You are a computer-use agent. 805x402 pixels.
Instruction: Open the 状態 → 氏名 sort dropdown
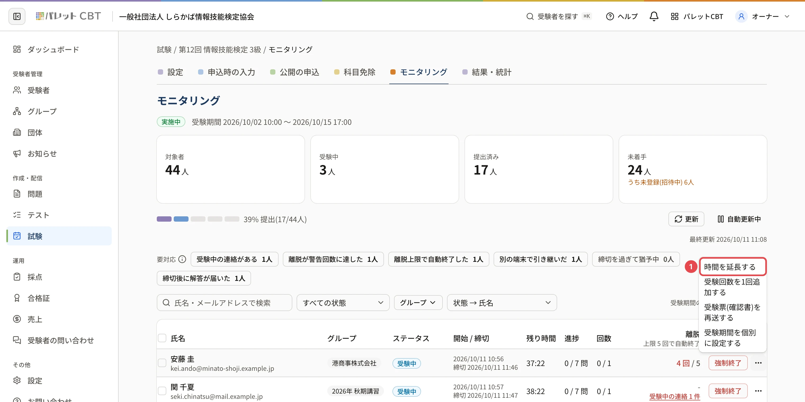pos(502,303)
